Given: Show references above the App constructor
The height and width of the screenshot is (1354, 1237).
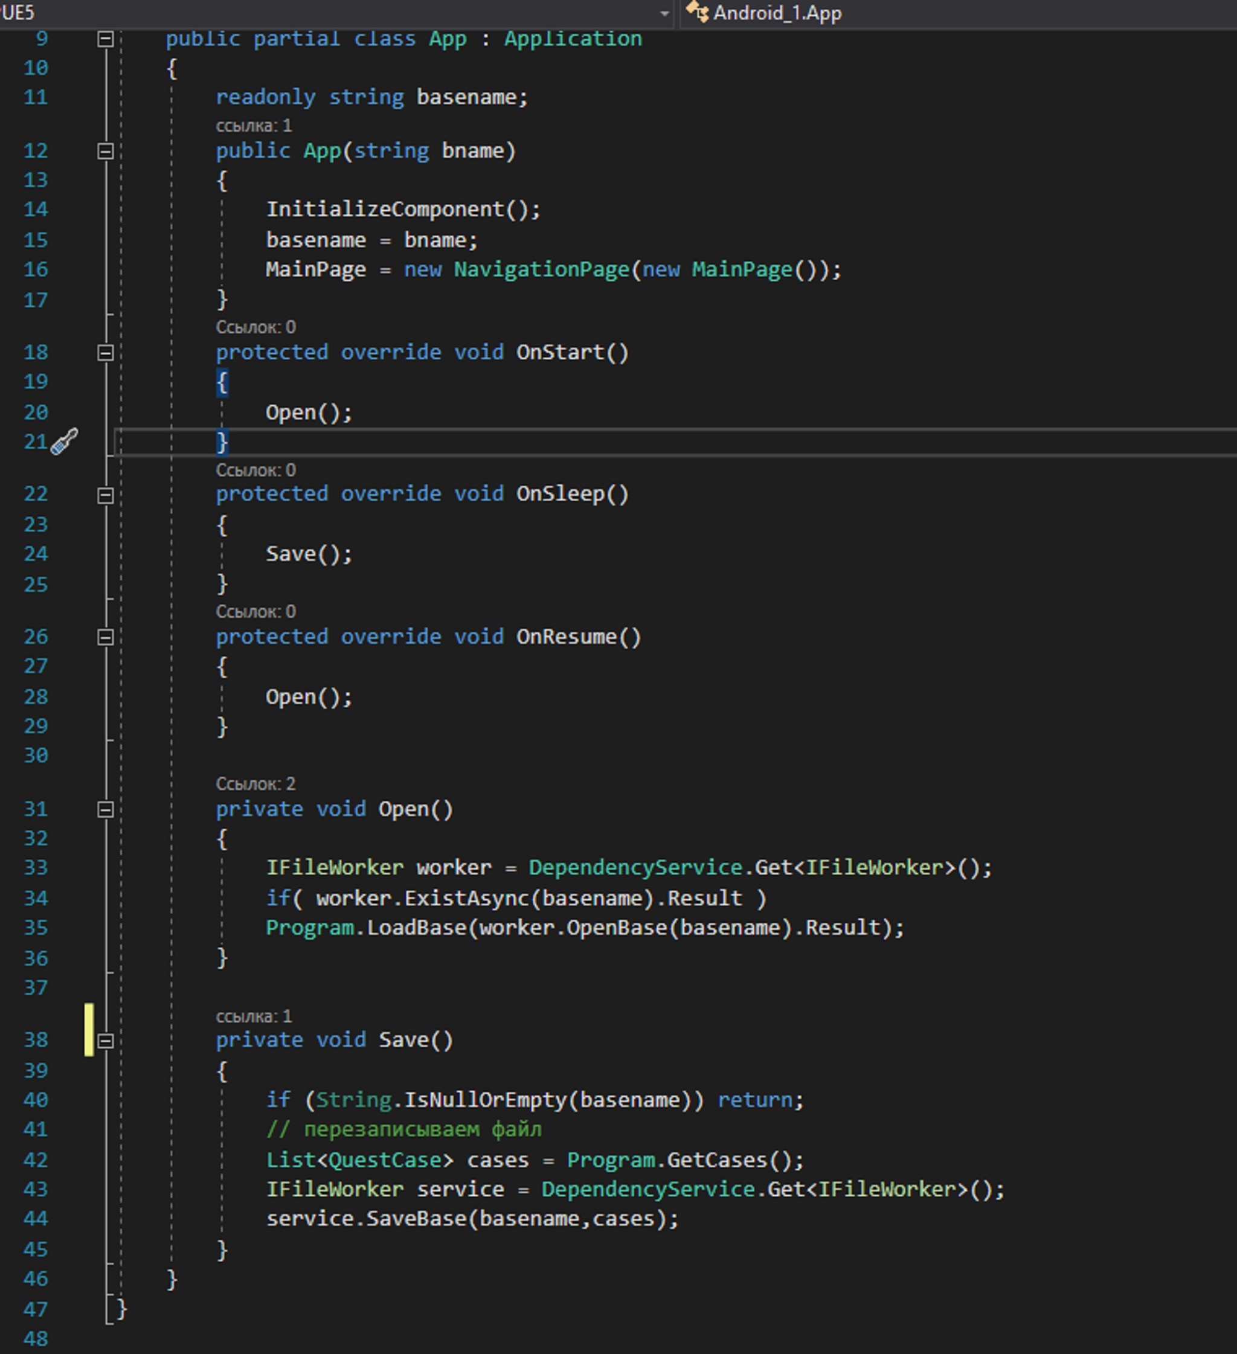Looking at the screenshot, I should click(254, 126).
